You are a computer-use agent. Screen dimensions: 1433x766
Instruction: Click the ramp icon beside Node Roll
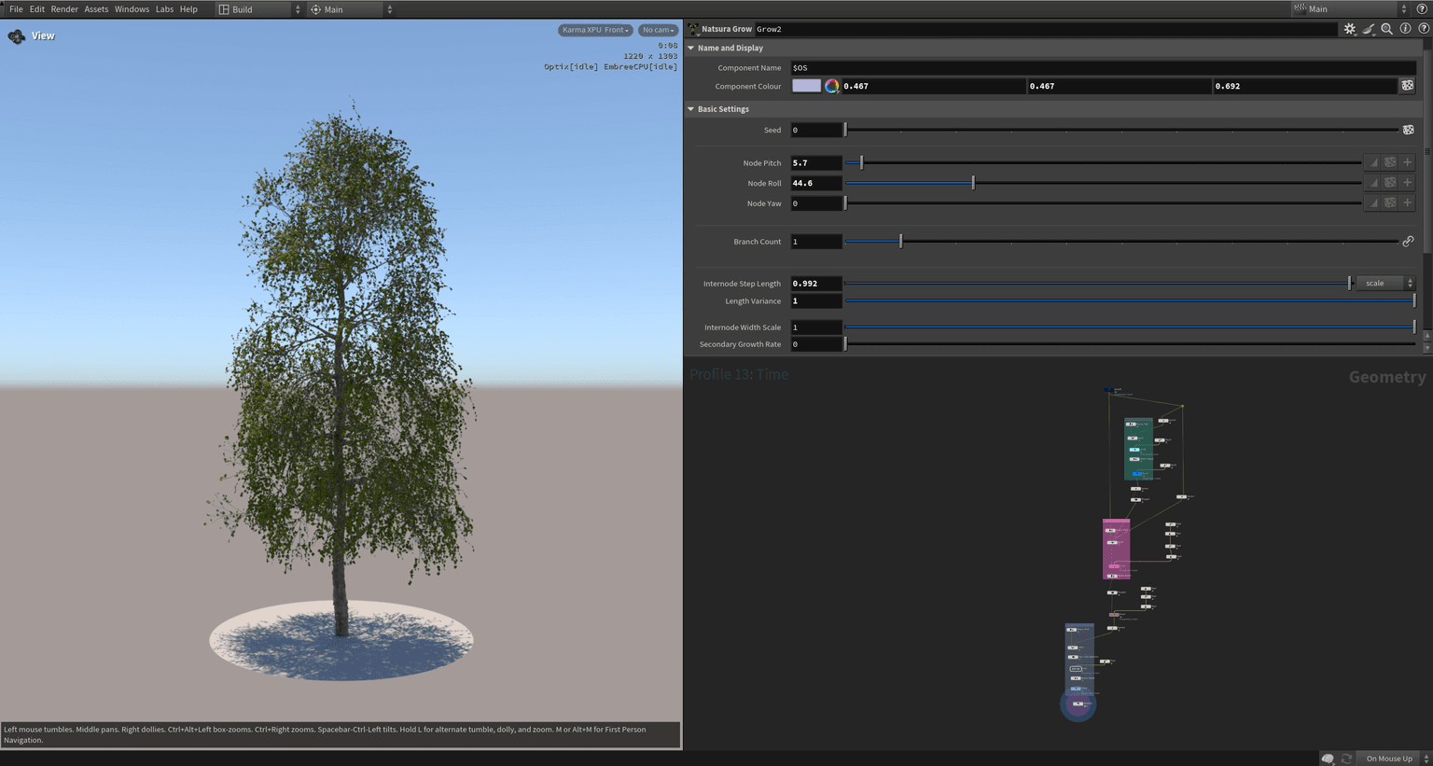[1372, 182]
